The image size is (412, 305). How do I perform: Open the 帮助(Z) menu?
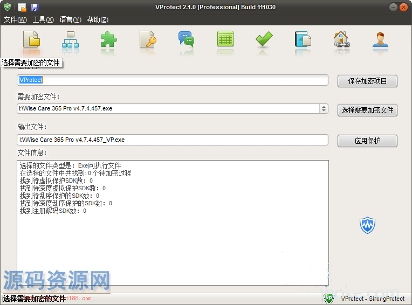click(98, 20)
